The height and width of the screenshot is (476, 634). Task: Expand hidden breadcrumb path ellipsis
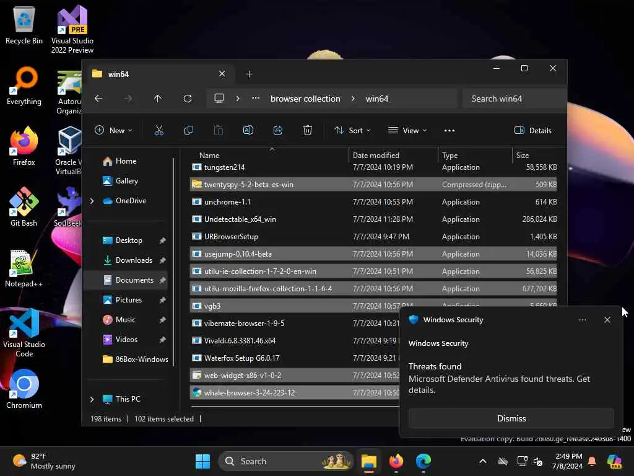click(256, 99)
